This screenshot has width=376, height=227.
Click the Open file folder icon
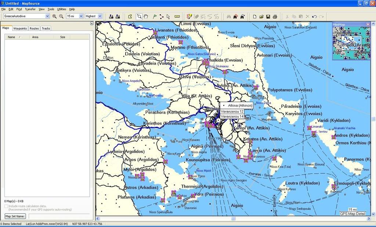(261, 17)
